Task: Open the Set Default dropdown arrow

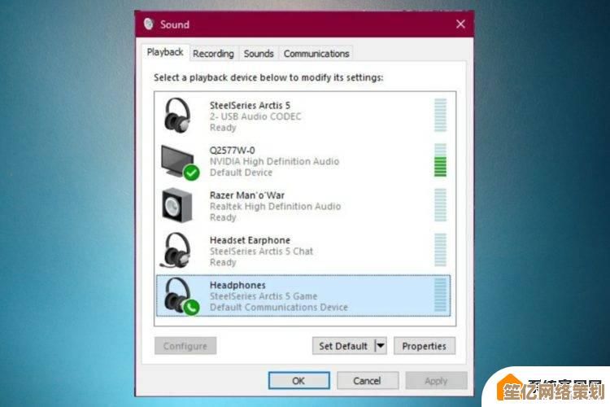Action: coord(381,346)
